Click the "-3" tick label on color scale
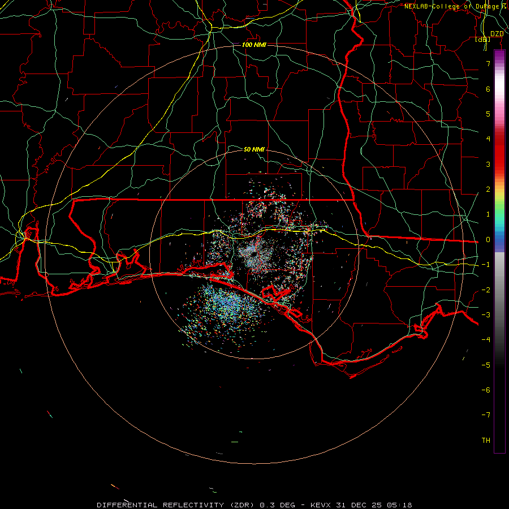 point(486,315)
